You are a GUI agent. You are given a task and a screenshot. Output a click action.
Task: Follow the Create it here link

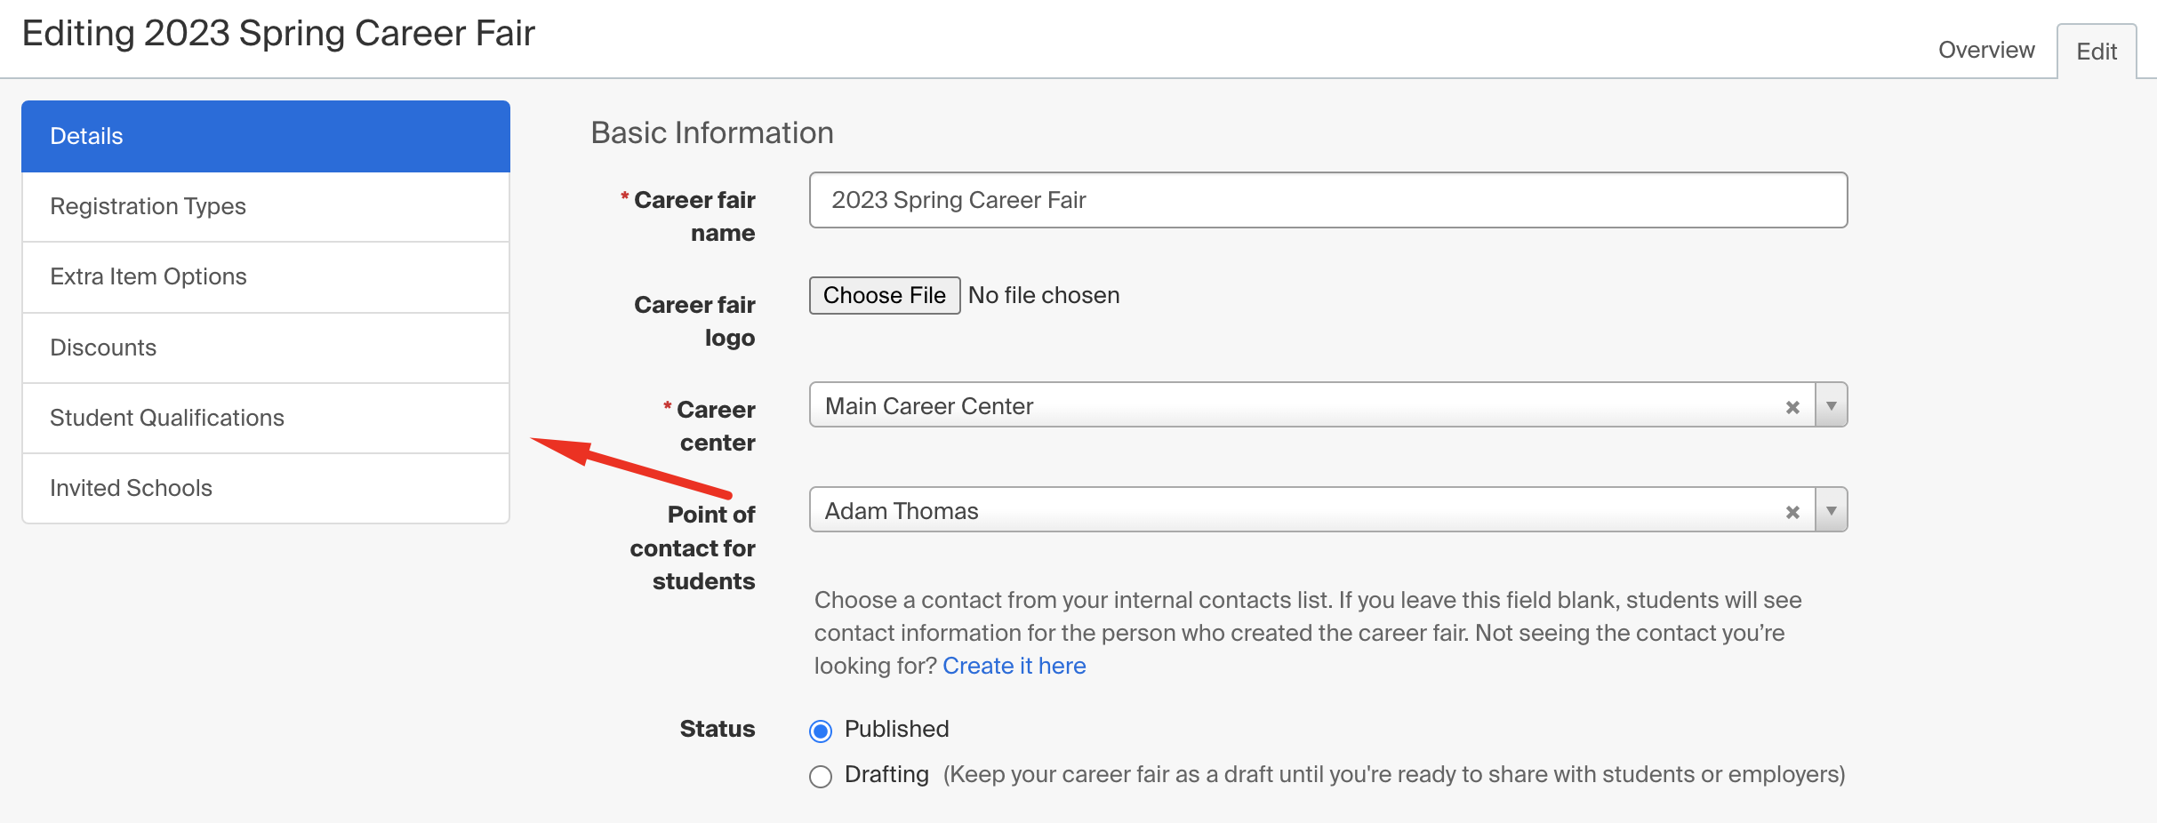click(x=1014, y=666)
